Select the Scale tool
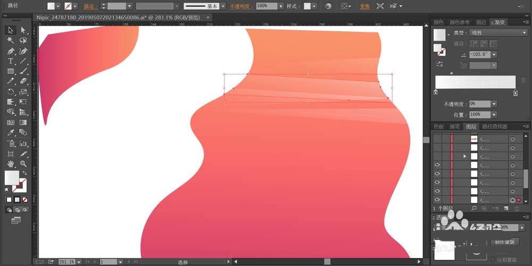532x266 pixels. coord(23,92)
